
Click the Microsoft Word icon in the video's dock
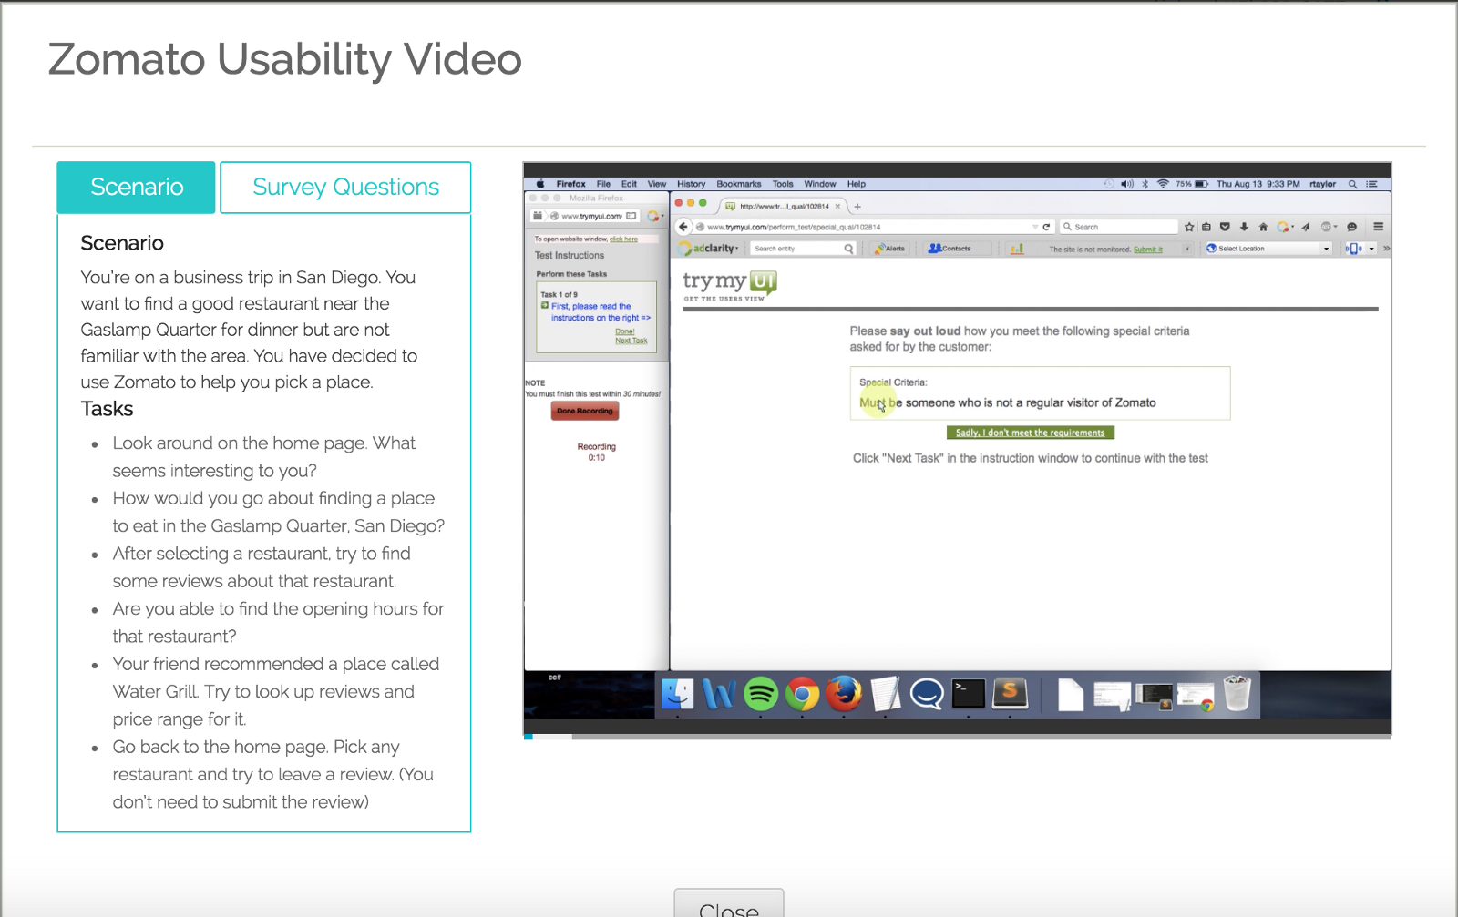(x=719, y=695)
